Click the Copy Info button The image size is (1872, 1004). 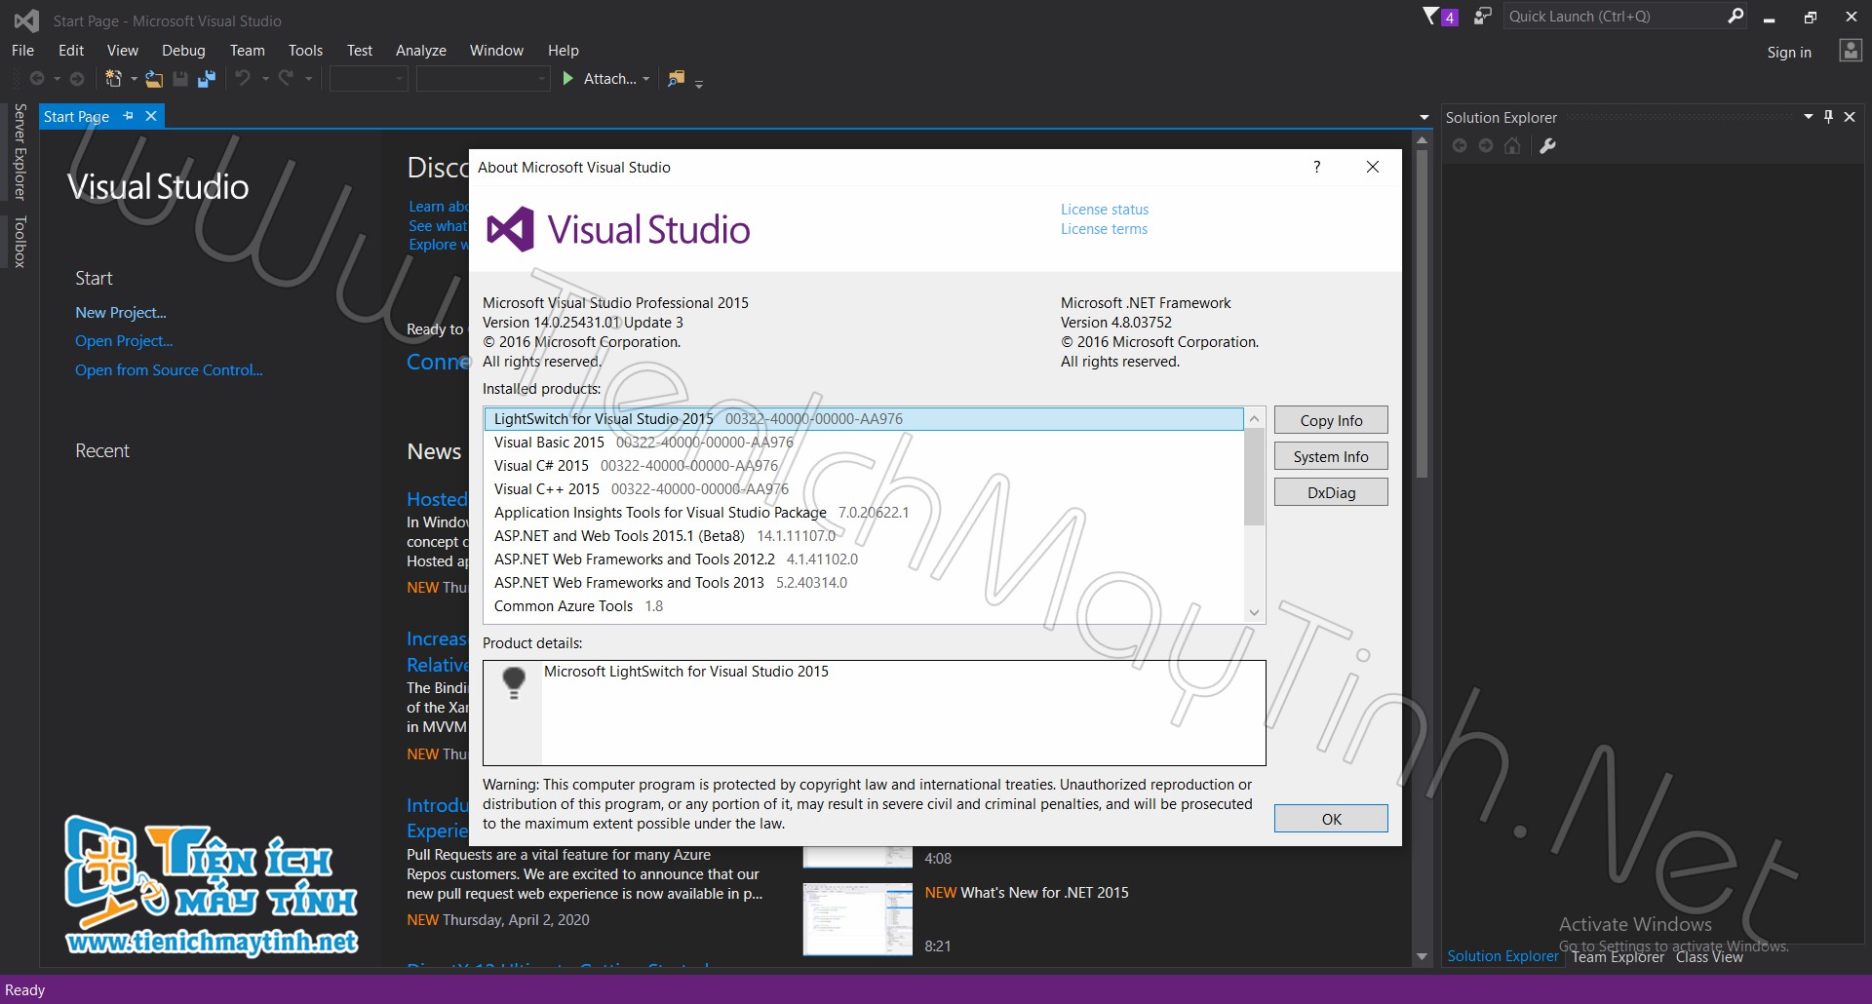point(1331,420)
